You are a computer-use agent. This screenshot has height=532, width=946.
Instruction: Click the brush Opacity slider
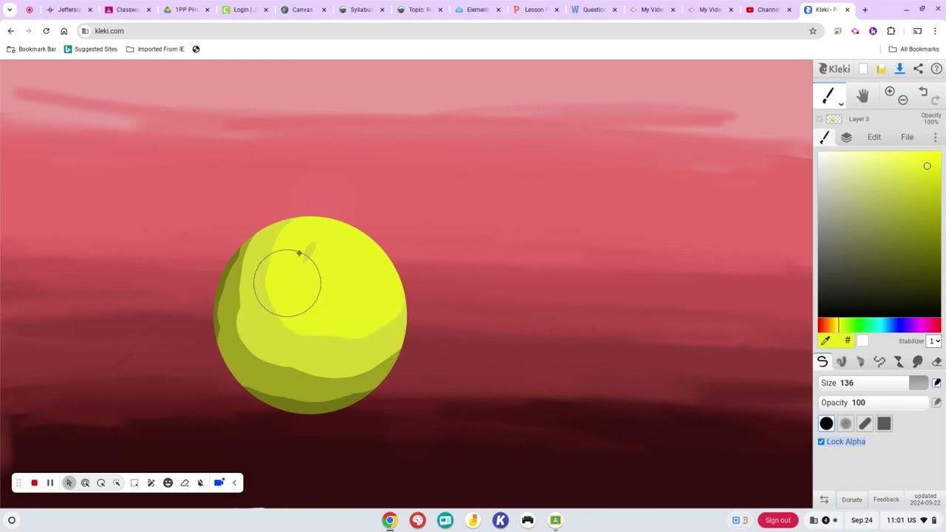pos(873,403)
